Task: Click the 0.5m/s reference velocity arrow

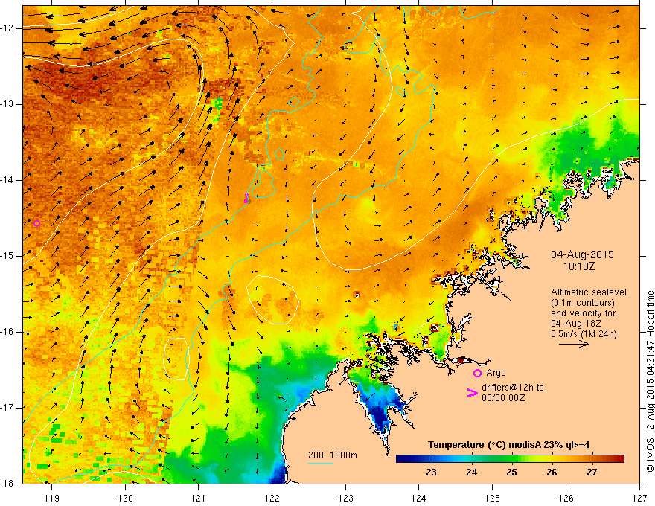Action: [x=574, y=344]
